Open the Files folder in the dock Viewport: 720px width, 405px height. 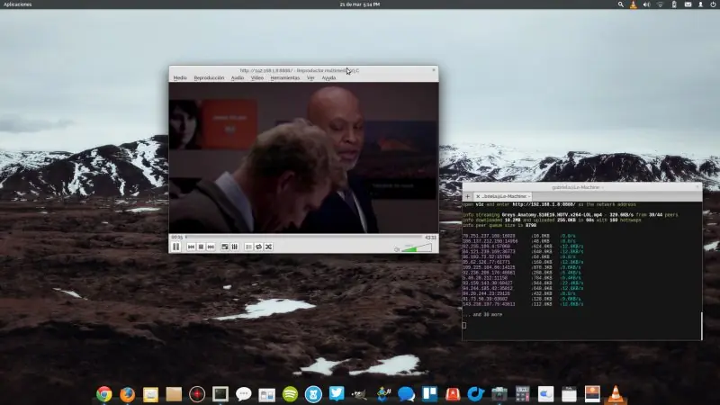(x=174, y=394)
